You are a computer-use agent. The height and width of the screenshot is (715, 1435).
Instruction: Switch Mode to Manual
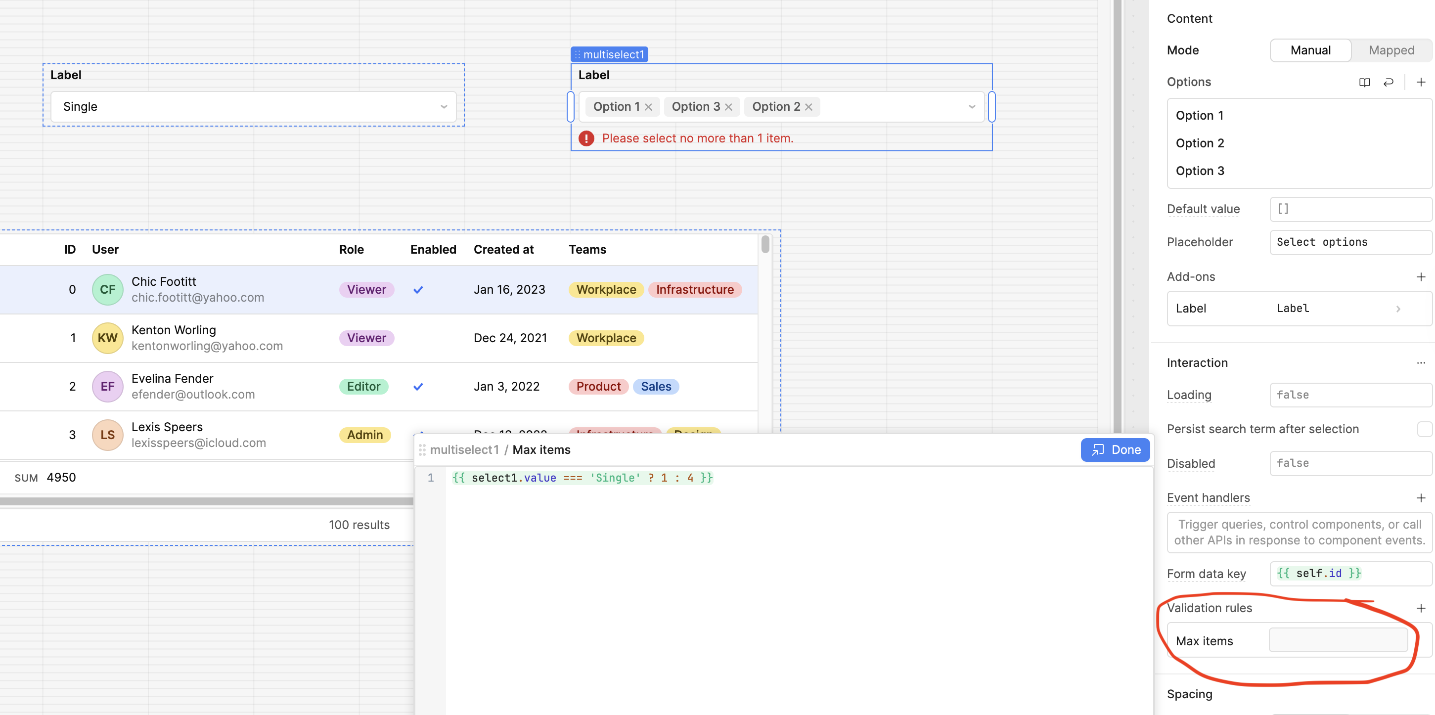[1310, 50]
